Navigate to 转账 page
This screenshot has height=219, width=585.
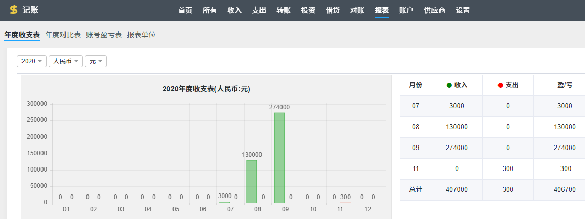pyautogui.click(x=284, y=10)
